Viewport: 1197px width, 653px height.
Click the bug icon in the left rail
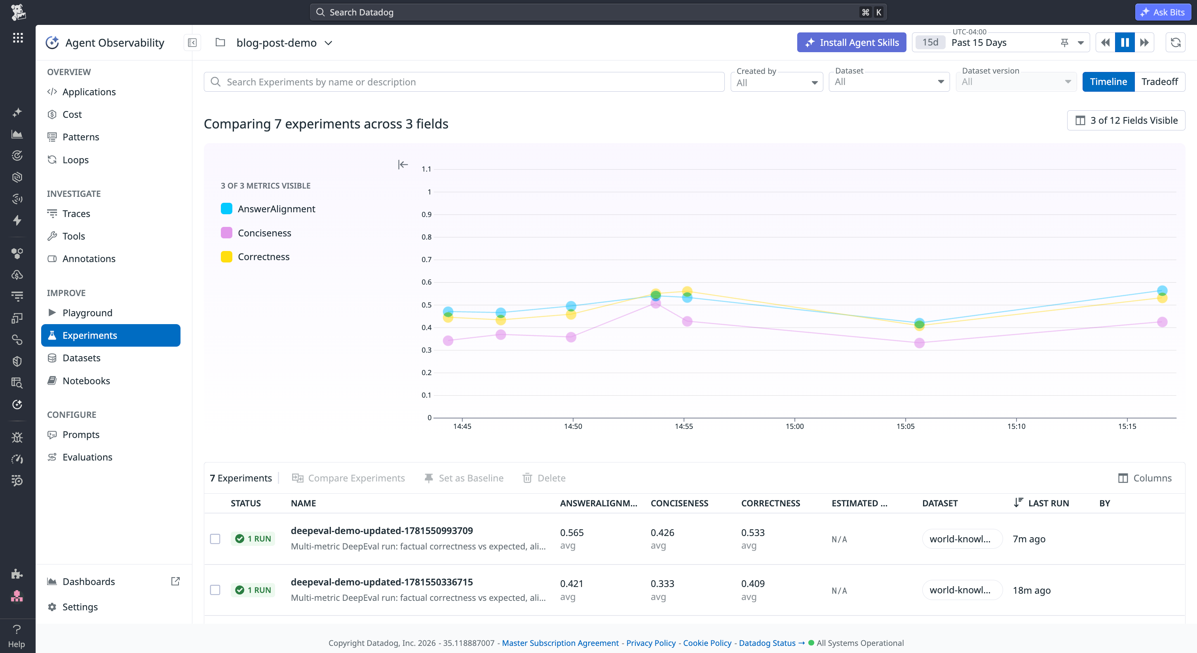17,437
